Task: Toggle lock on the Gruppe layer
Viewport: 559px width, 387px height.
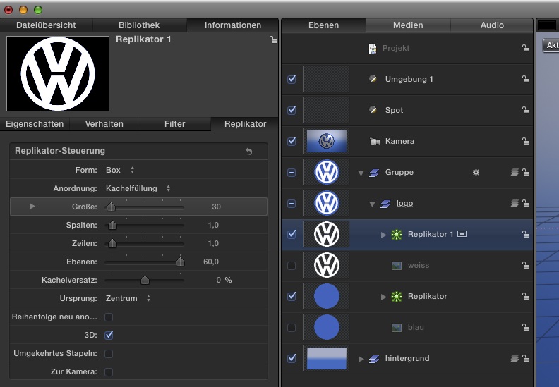Action: click(526, 172)
